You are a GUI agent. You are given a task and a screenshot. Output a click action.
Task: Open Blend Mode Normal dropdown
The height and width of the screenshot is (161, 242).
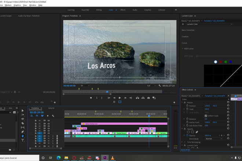coord(214,139)
